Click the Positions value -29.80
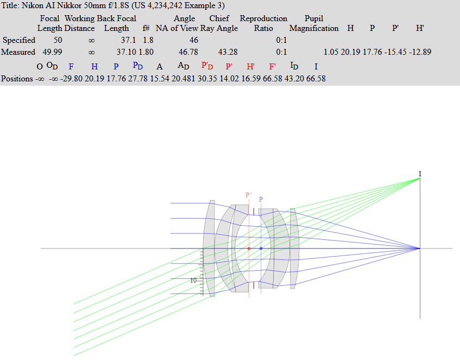Image resolution: width=460 pixels, height=364 pixels. [71, 79]
